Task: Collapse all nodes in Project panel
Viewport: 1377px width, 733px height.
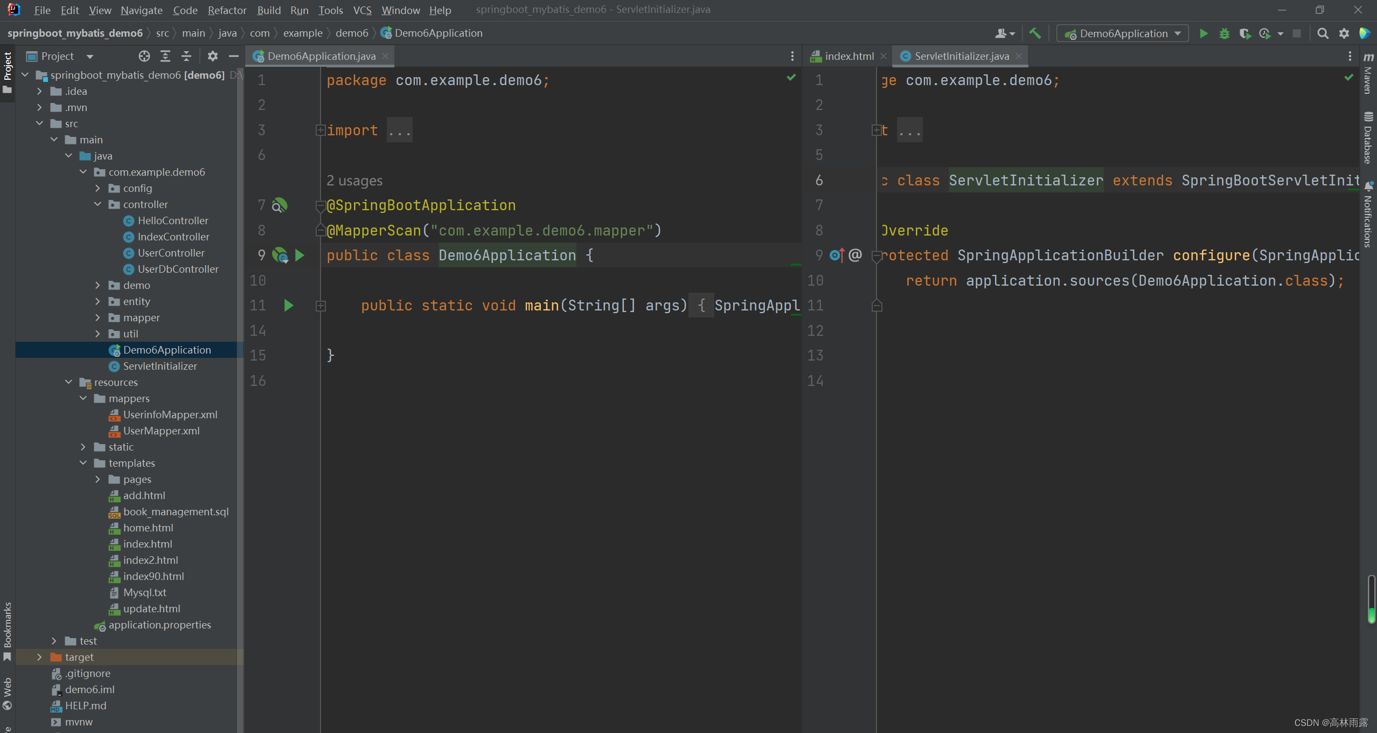Action: [186, 56]
